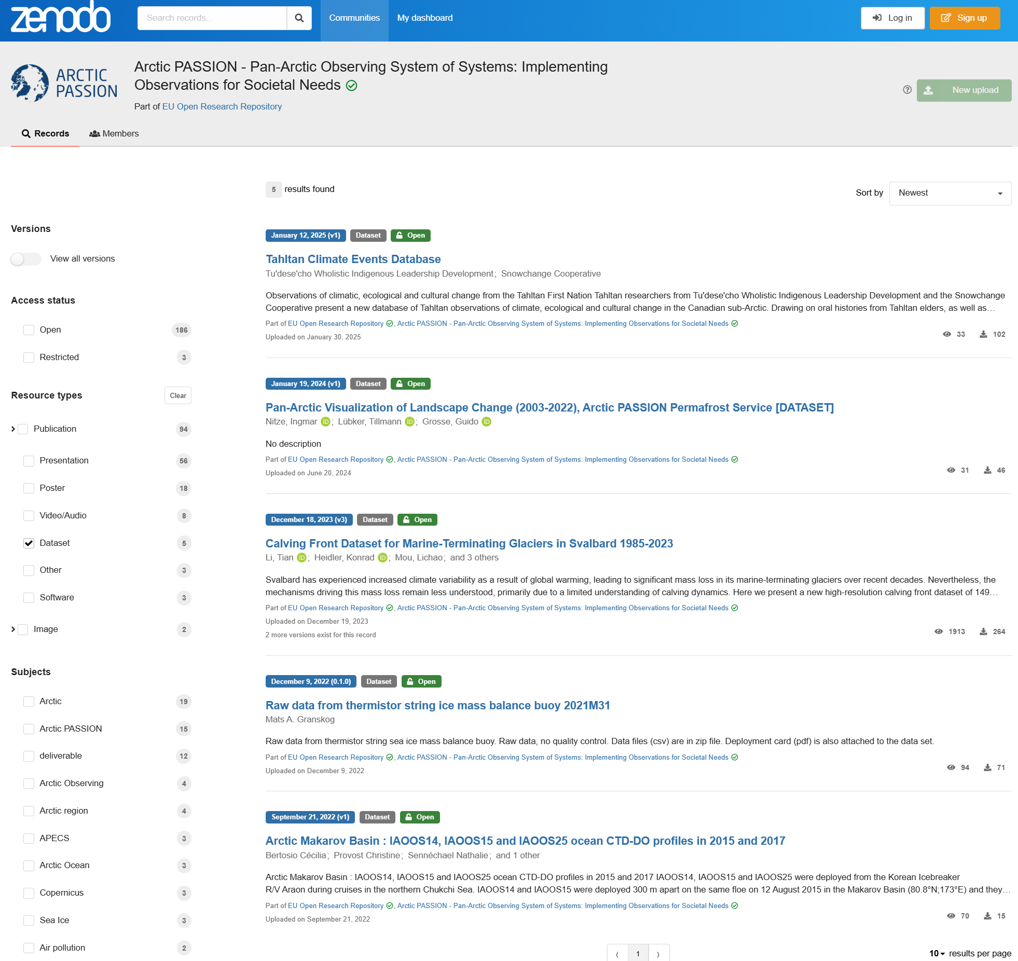Clear the resource types filter
The image size is (1018, 961).
pyautogui.click(x=177, y=395)
